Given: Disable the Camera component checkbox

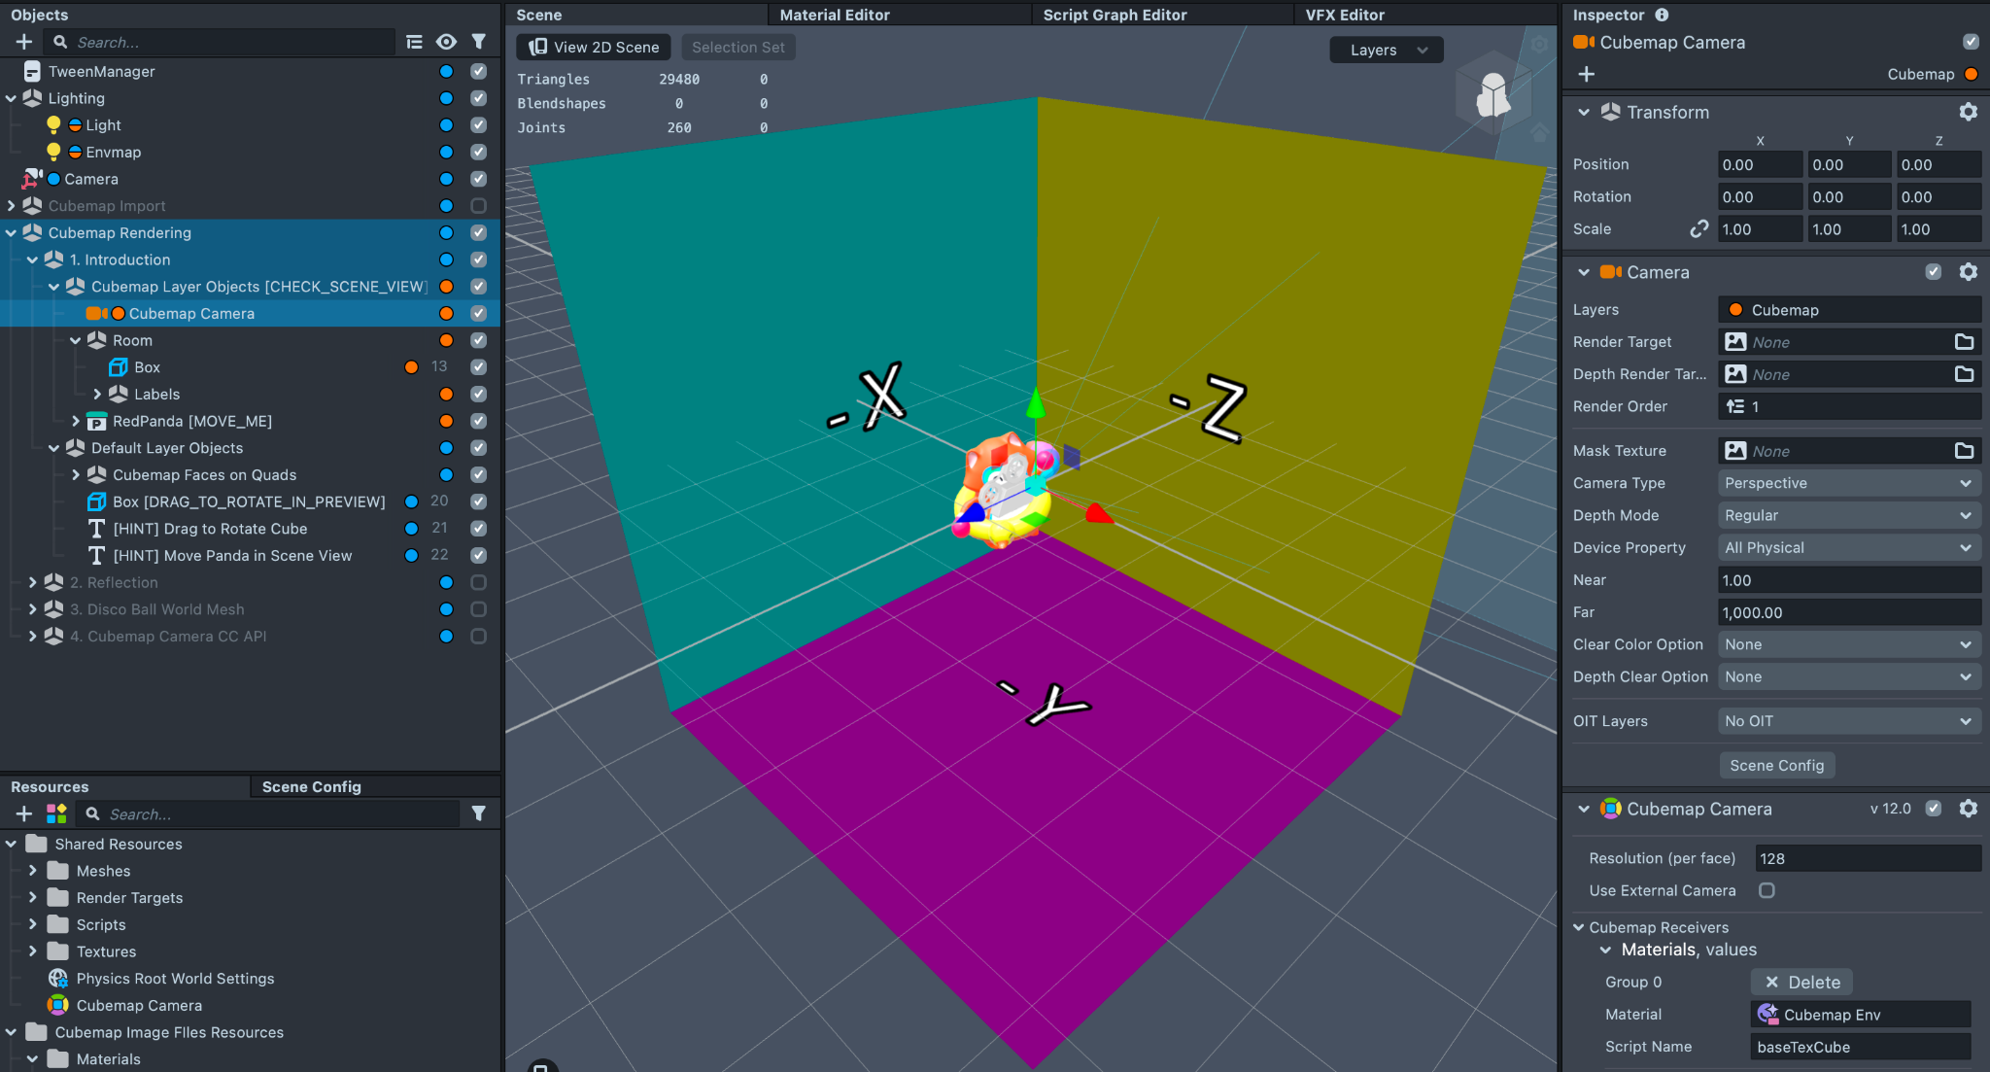Looking at the screenshot, I should coord(1934,272).
